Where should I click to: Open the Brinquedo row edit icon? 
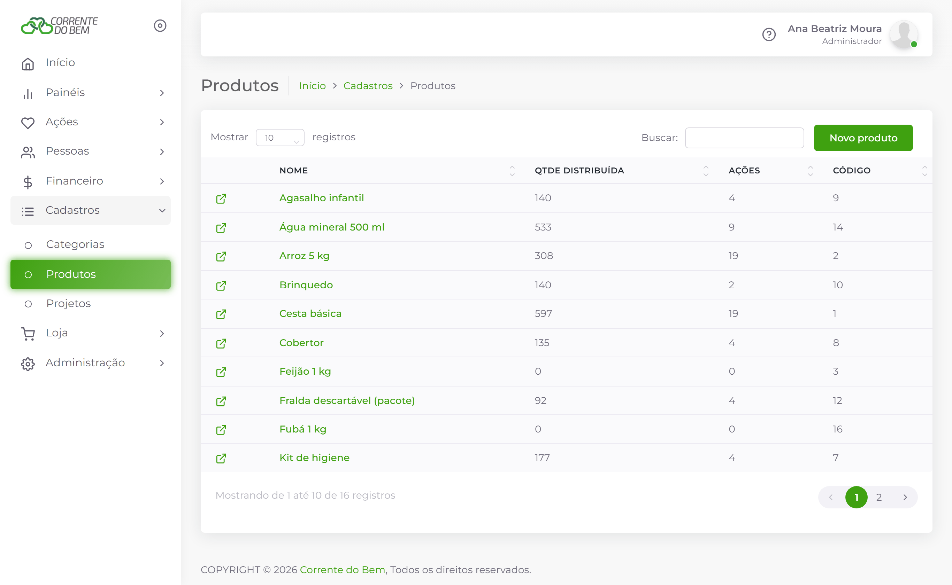(221, 286)
